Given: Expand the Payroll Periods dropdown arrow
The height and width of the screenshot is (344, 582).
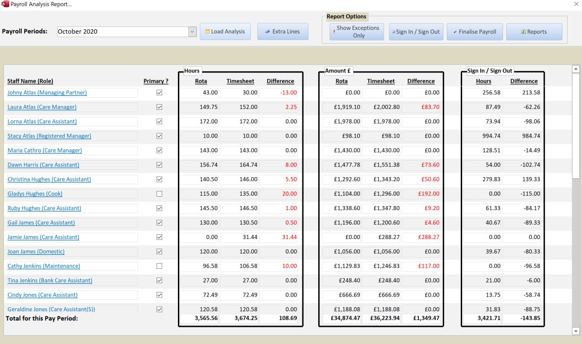Looking at the screenshot, I should coord(192,32).
